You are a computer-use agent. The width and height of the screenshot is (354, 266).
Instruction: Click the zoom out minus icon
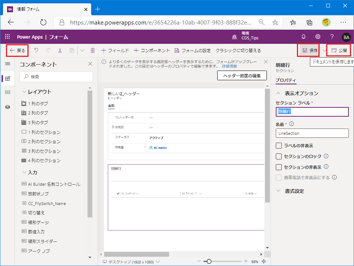199,261
